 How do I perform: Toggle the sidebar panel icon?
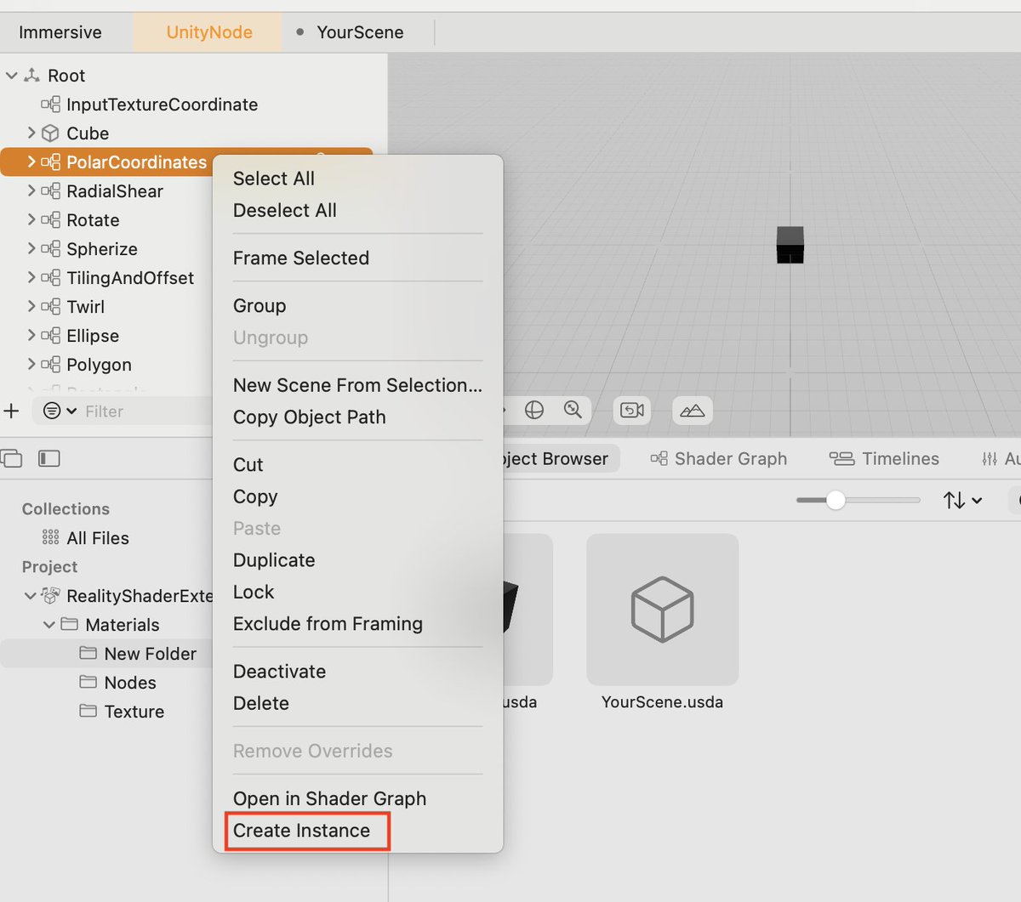point(49,459)
